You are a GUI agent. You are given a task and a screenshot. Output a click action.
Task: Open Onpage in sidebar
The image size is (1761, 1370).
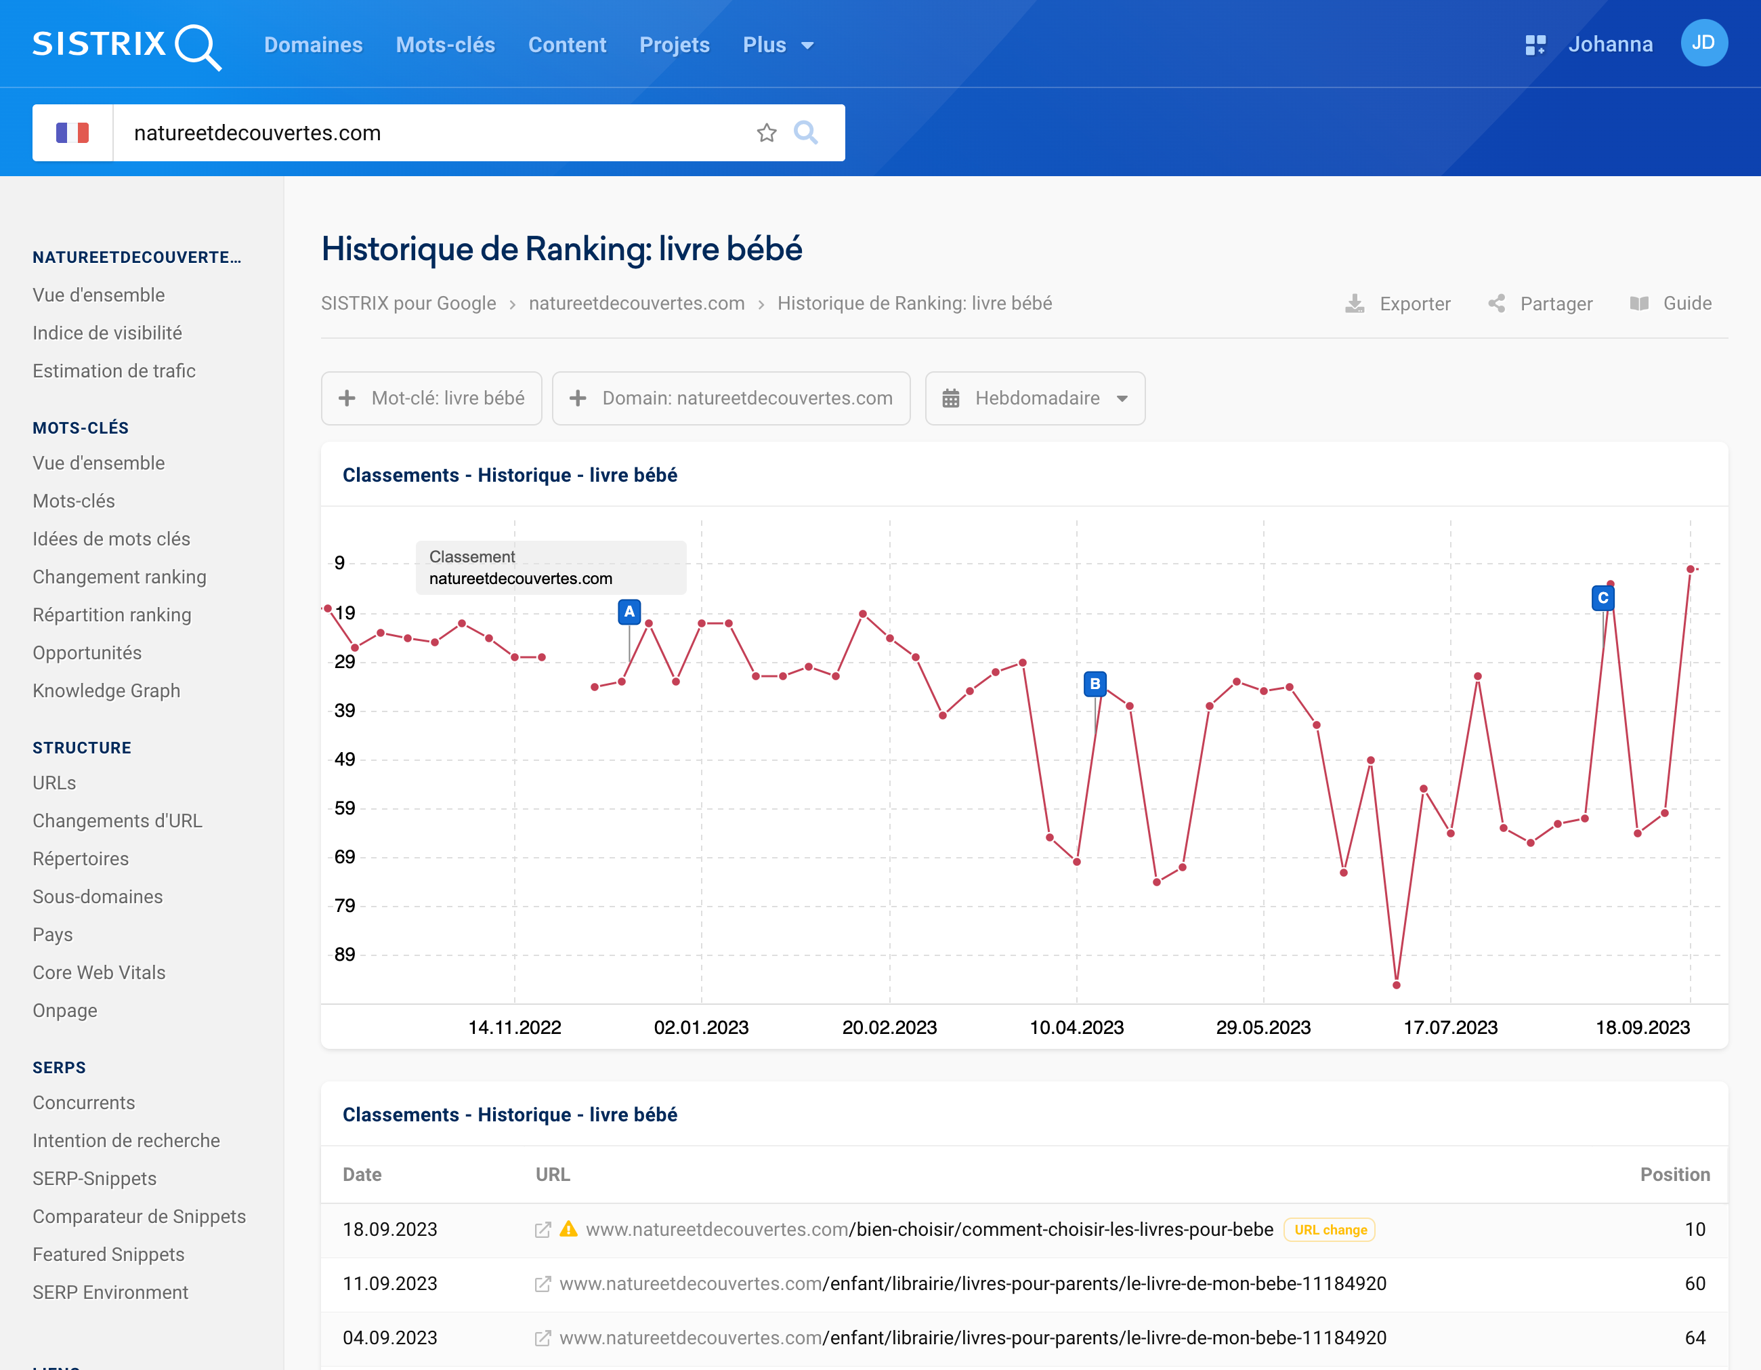(x=64, y=1010)
